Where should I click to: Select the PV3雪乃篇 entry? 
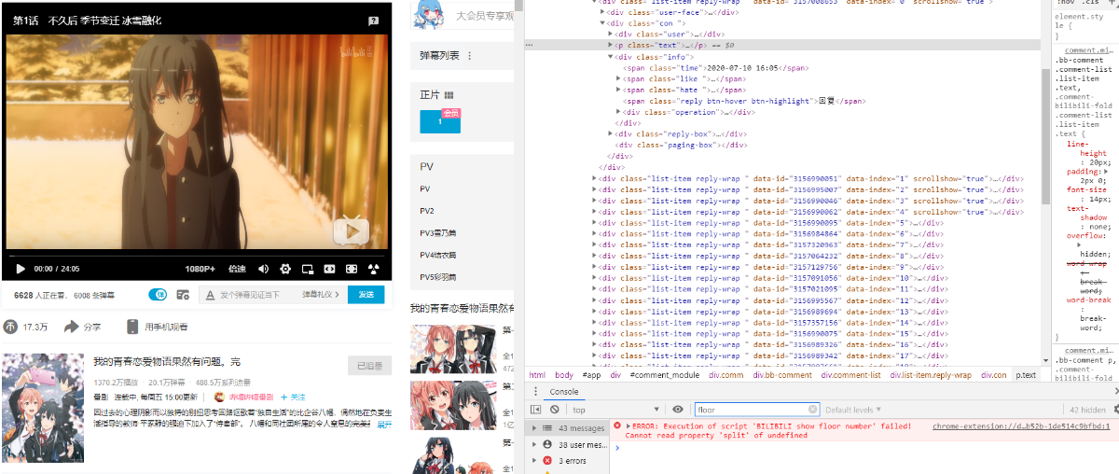coord(436,233)
